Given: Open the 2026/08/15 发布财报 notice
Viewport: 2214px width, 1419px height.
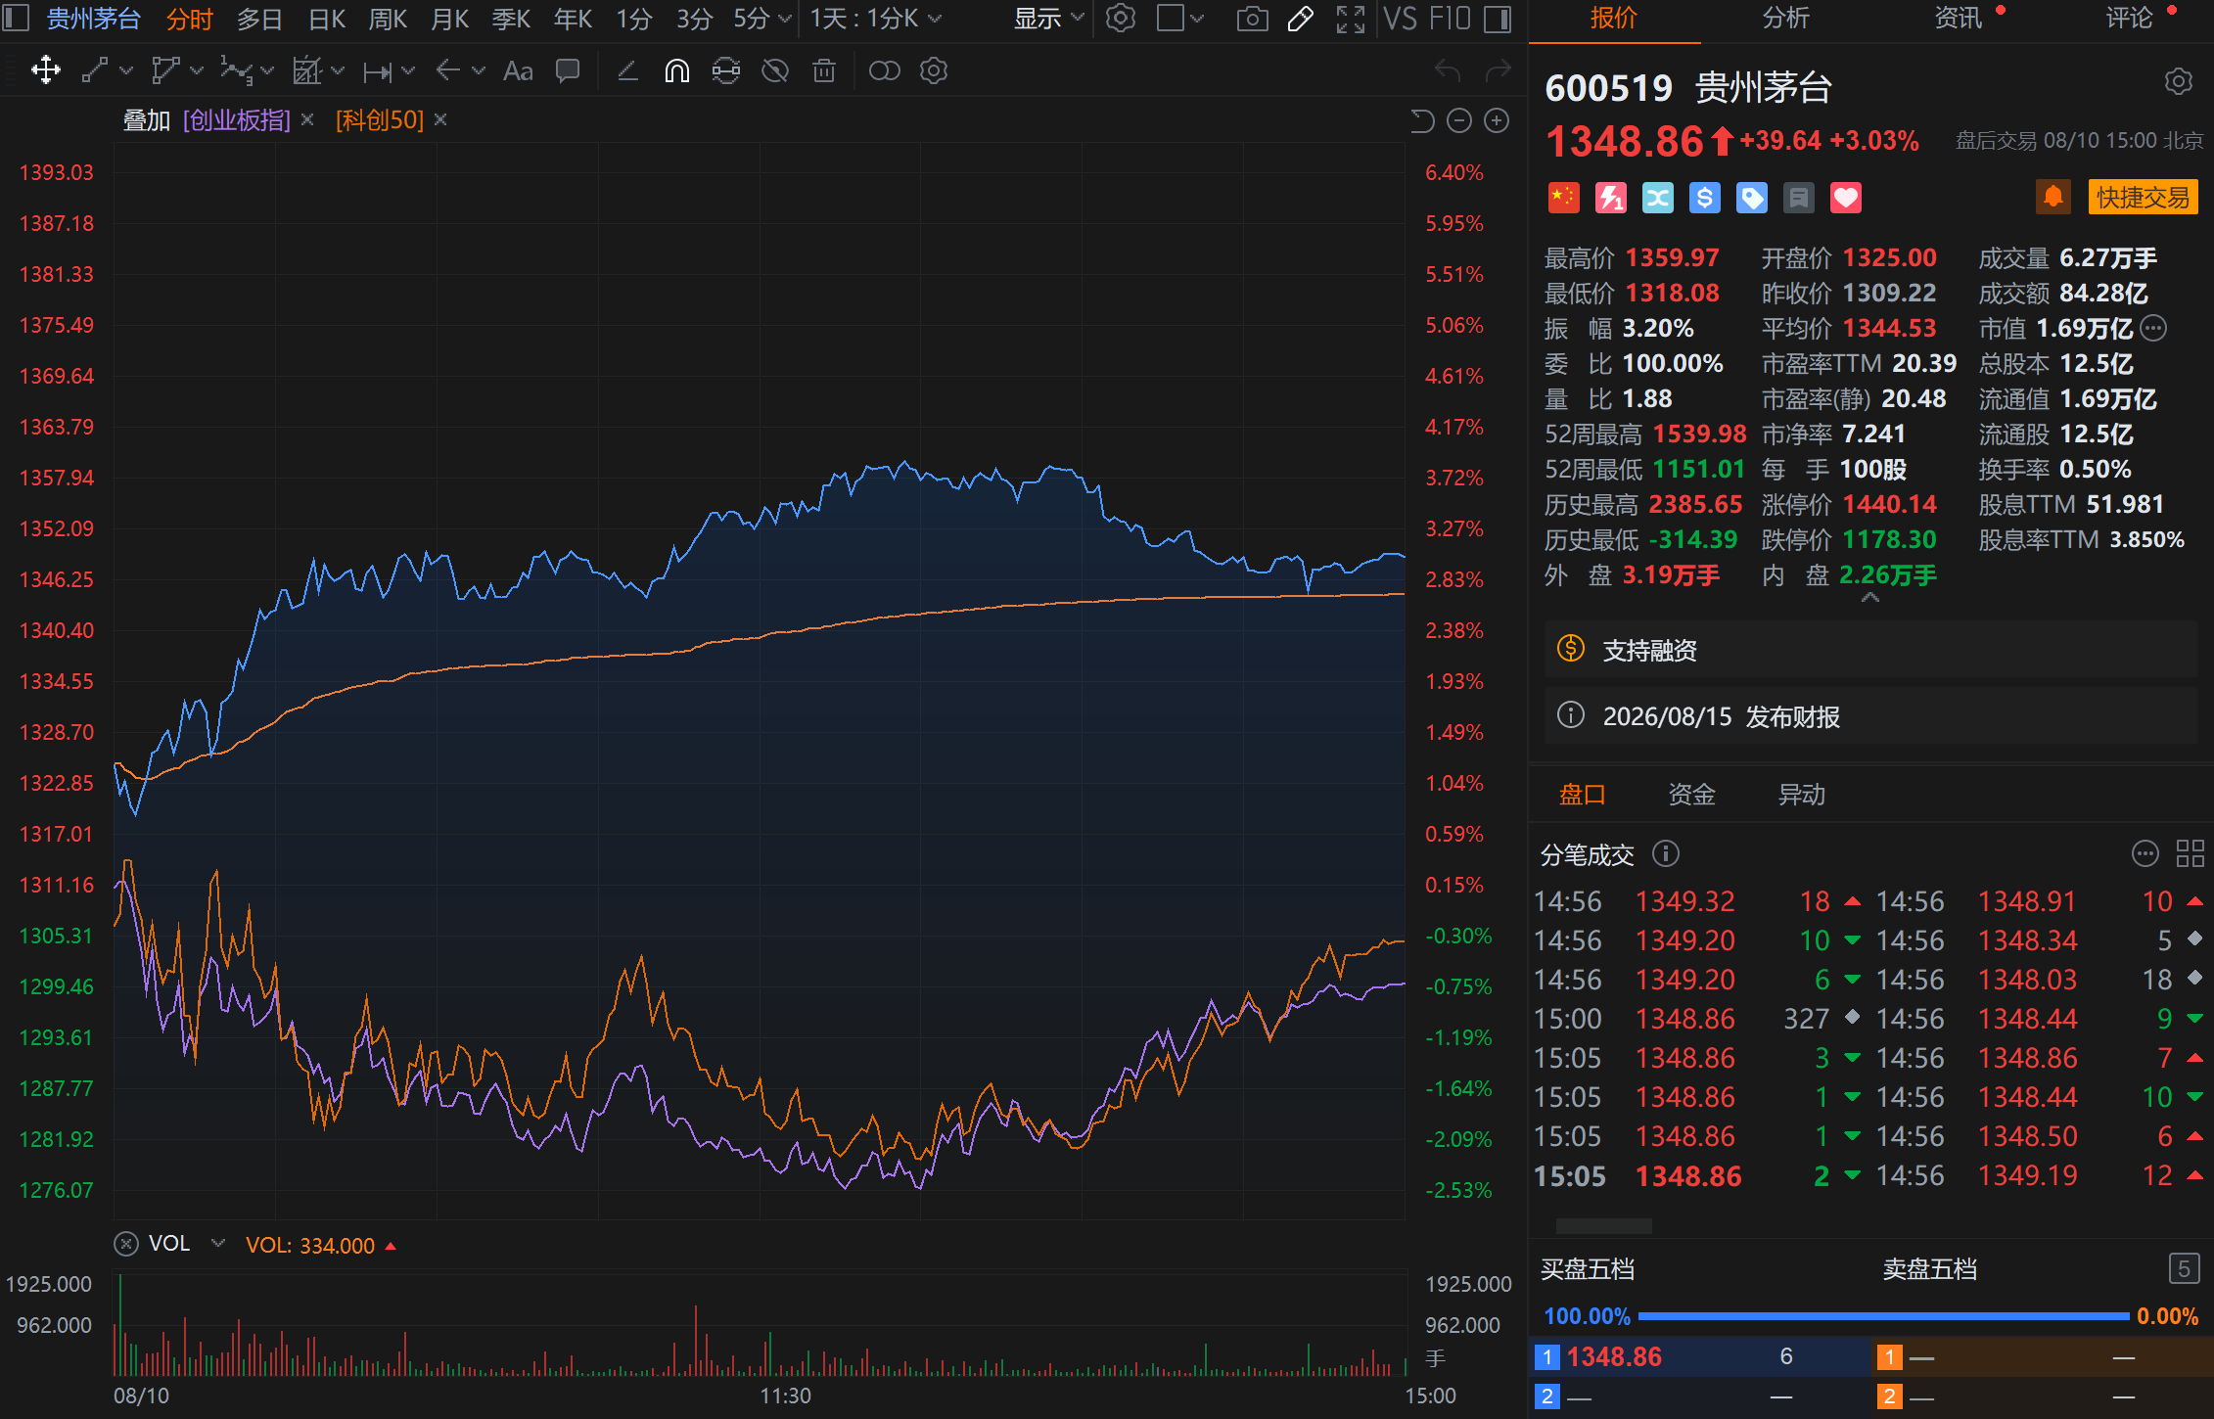Looking at the screenshot, I should (x=1870, y=716).
